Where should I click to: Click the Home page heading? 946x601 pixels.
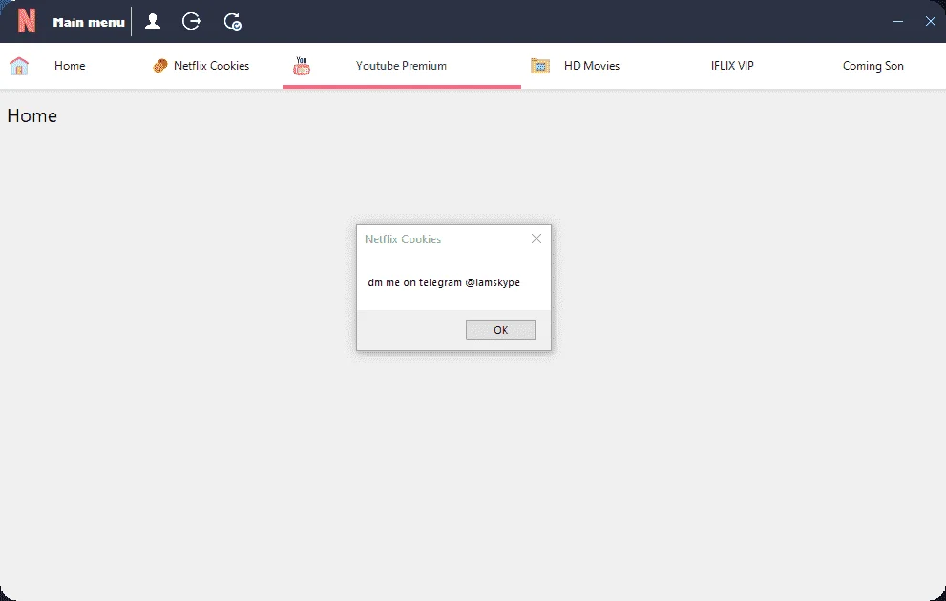pyautogui.click(x=32, y=115)
